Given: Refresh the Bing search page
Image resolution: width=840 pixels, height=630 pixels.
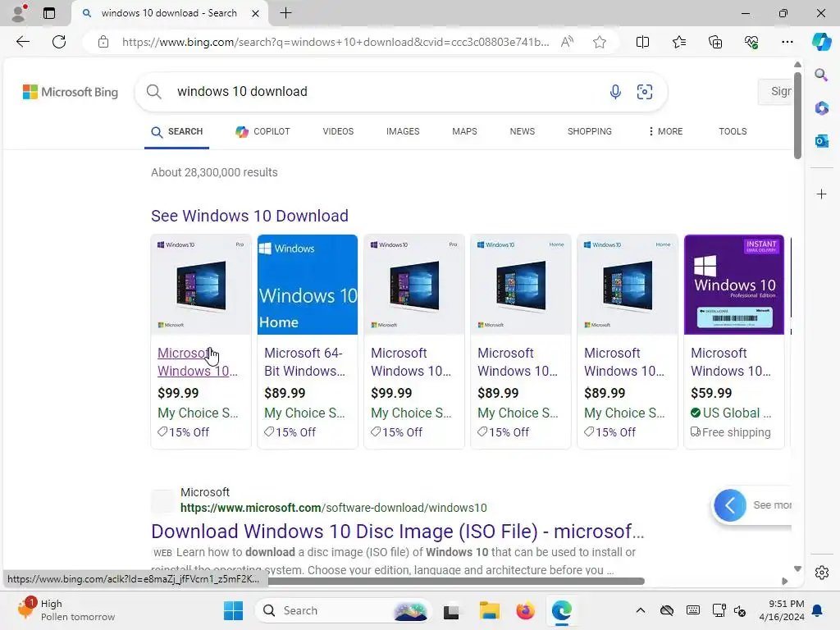Looking at the screenshot, I should (59, 42).
